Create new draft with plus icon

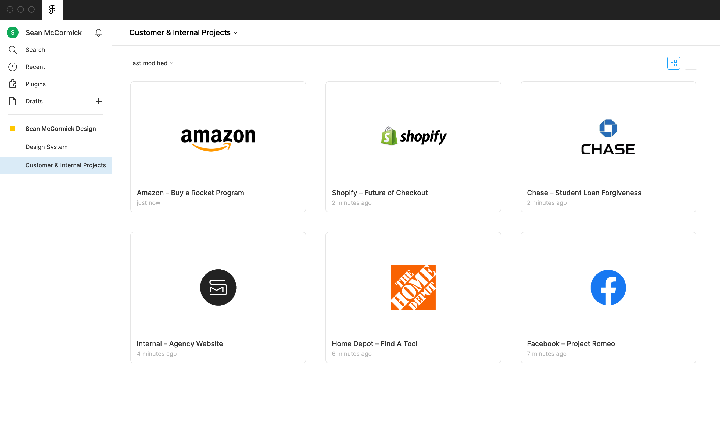point(99,101)
